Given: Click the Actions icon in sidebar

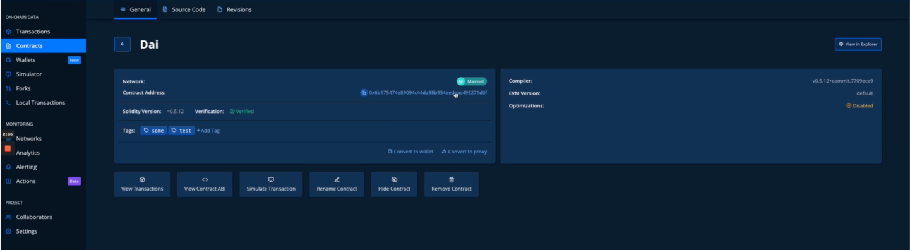Looking at the screenshot, I should coord(8,181).
